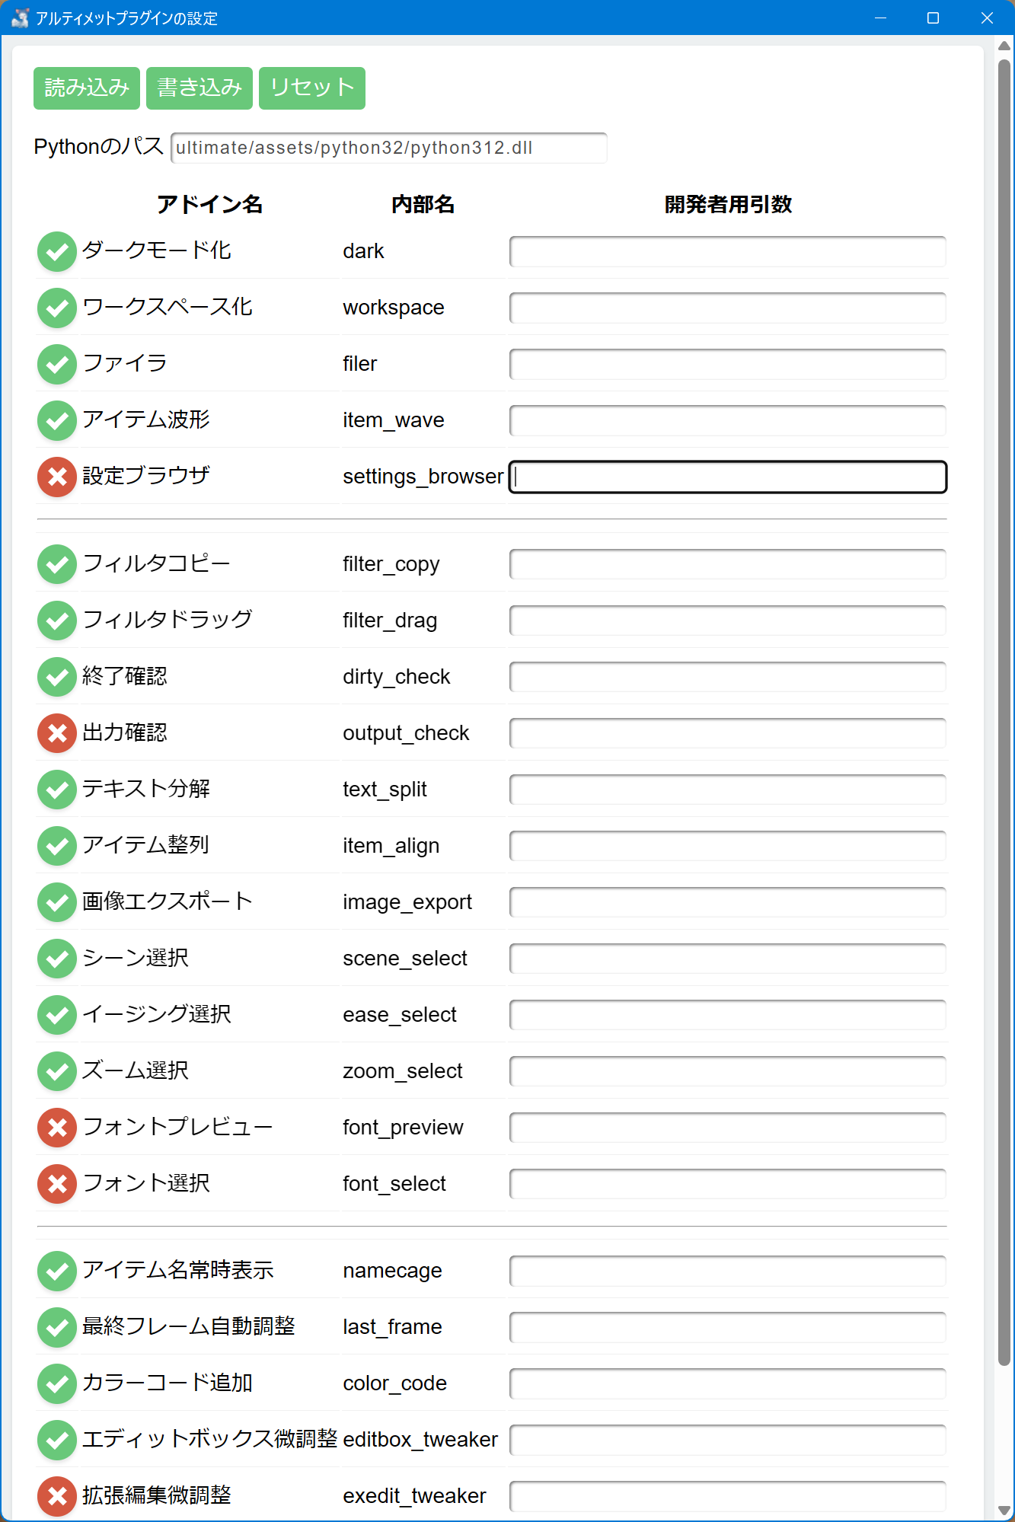Click the settings_browser internal name text
Image resolution: width=1015 pixels, height=1522 pixels.
(423, 477)
